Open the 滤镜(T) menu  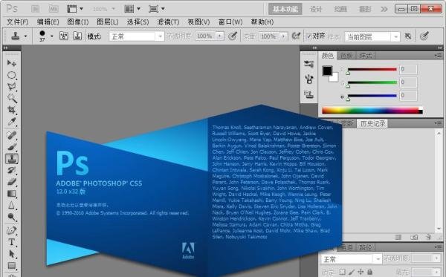pos(169,22)
